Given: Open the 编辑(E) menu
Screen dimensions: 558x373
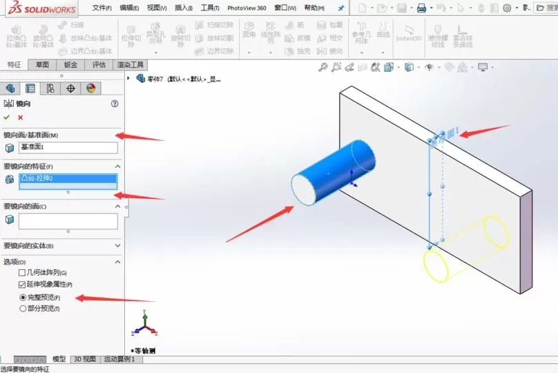Looking at the screenshot, I should click(129, 8).
